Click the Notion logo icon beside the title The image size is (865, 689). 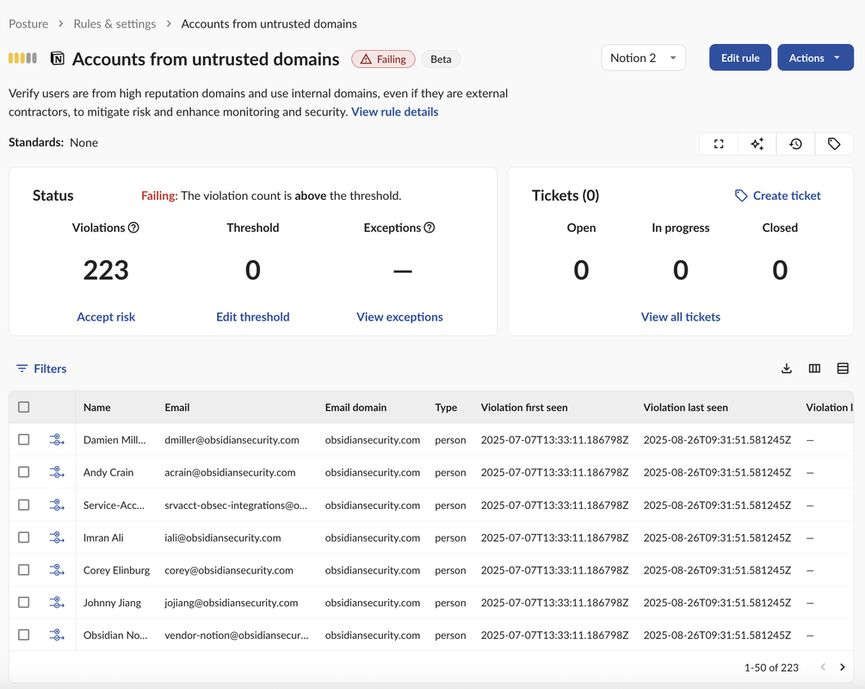click(58, 58)
